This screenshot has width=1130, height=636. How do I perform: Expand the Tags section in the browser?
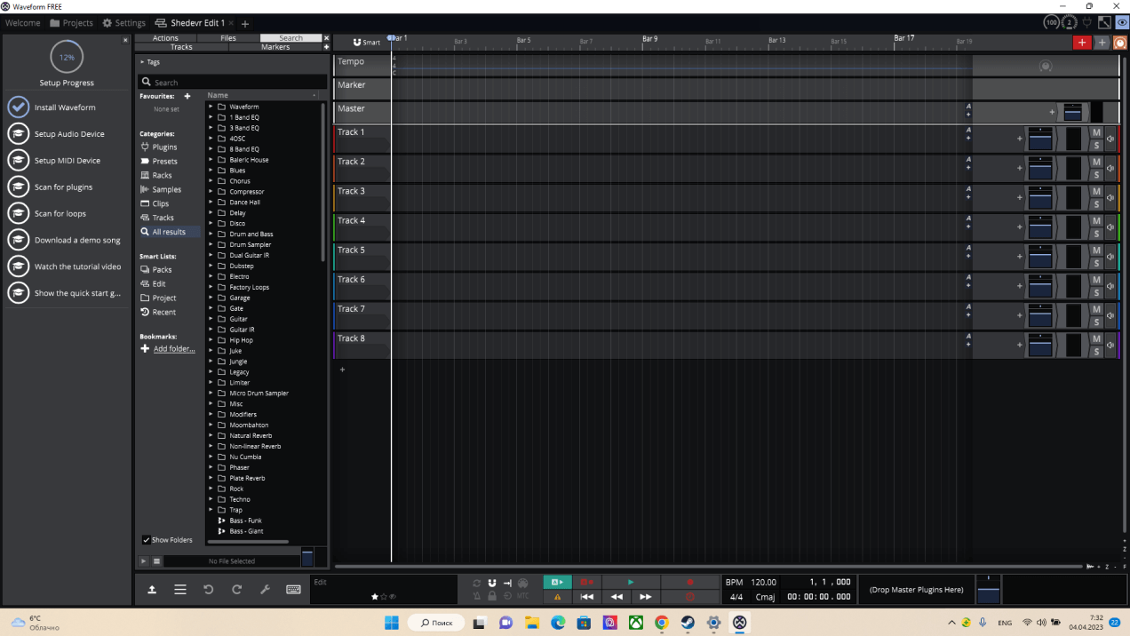[142, 62]
